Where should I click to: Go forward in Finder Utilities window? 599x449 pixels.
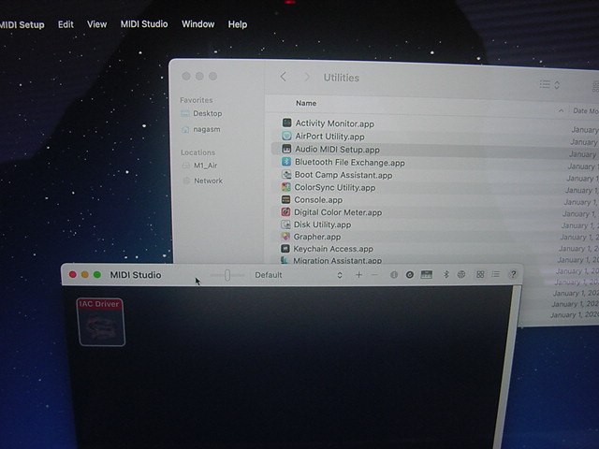pos(307,77)
